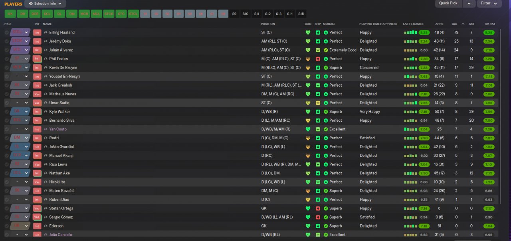Toggle the pick circle for Erling Haaland

pos(7,32)
